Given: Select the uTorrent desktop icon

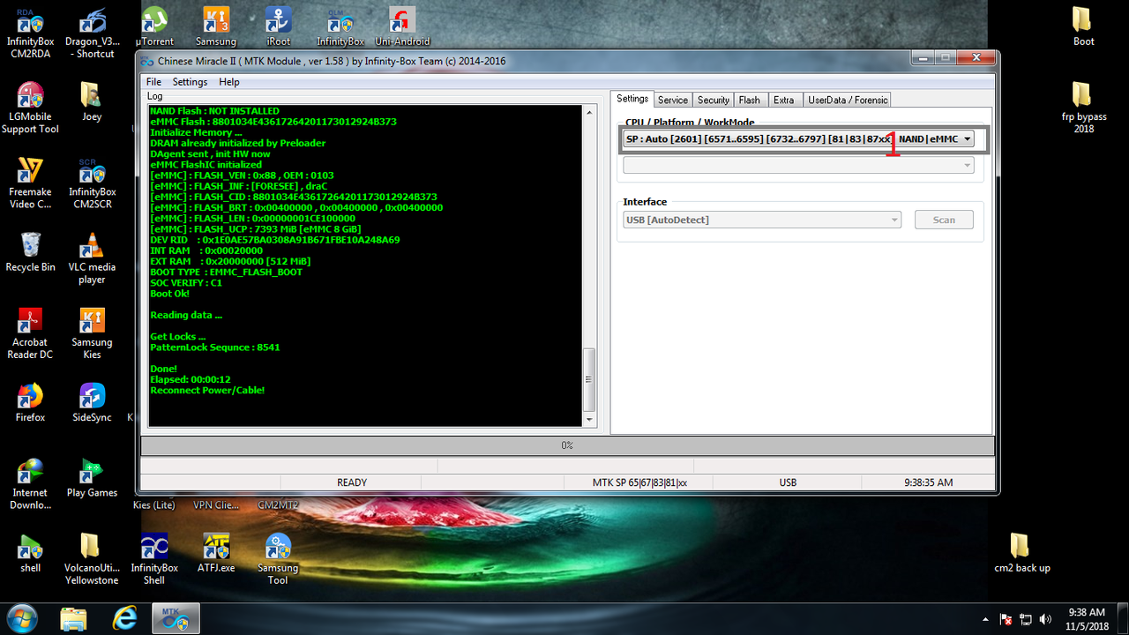Looking at the screenshot, I should point(154,27).
